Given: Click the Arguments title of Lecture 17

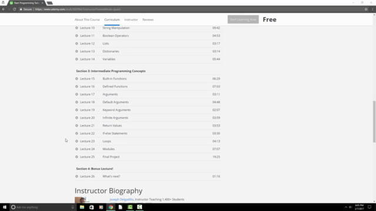Looking at the screenshot, I should 110,94.
